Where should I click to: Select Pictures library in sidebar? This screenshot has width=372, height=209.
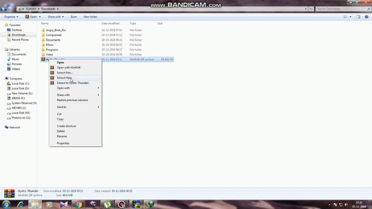17,64
